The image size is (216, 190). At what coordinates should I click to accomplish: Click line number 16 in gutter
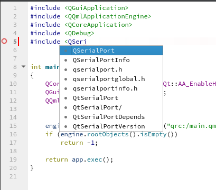(13, 134)
